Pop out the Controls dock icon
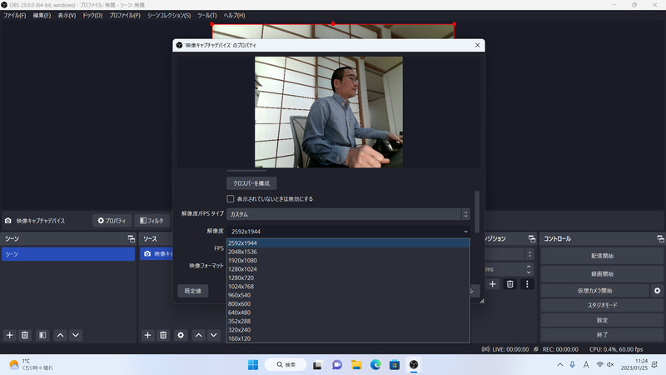 click(x=660, y=239)
